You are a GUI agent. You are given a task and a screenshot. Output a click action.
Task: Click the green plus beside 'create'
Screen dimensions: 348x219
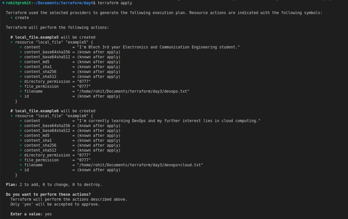(11, 18)
